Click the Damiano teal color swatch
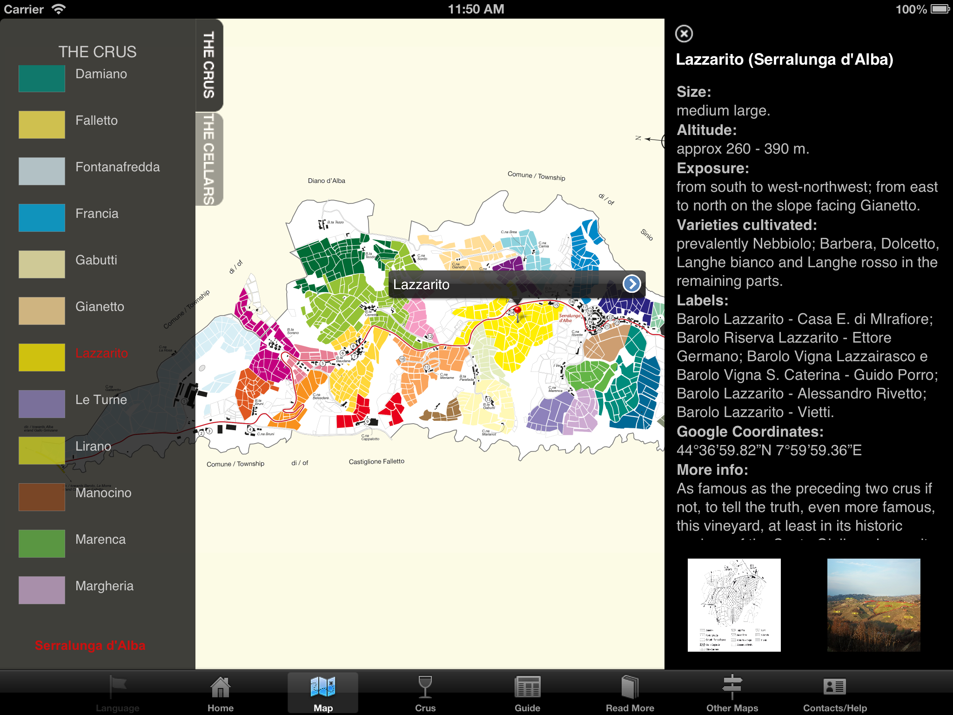The width and height of the screenshot is (953, 715). 42,78
